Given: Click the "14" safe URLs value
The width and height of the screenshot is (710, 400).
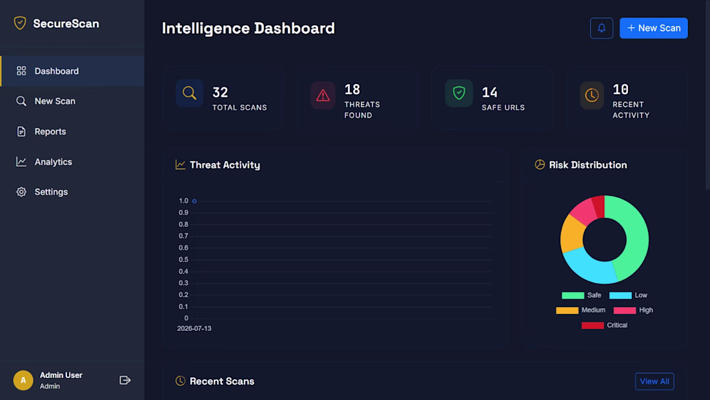Looking at the screenshot, I should pyautogui.click(x=489, y=92).
